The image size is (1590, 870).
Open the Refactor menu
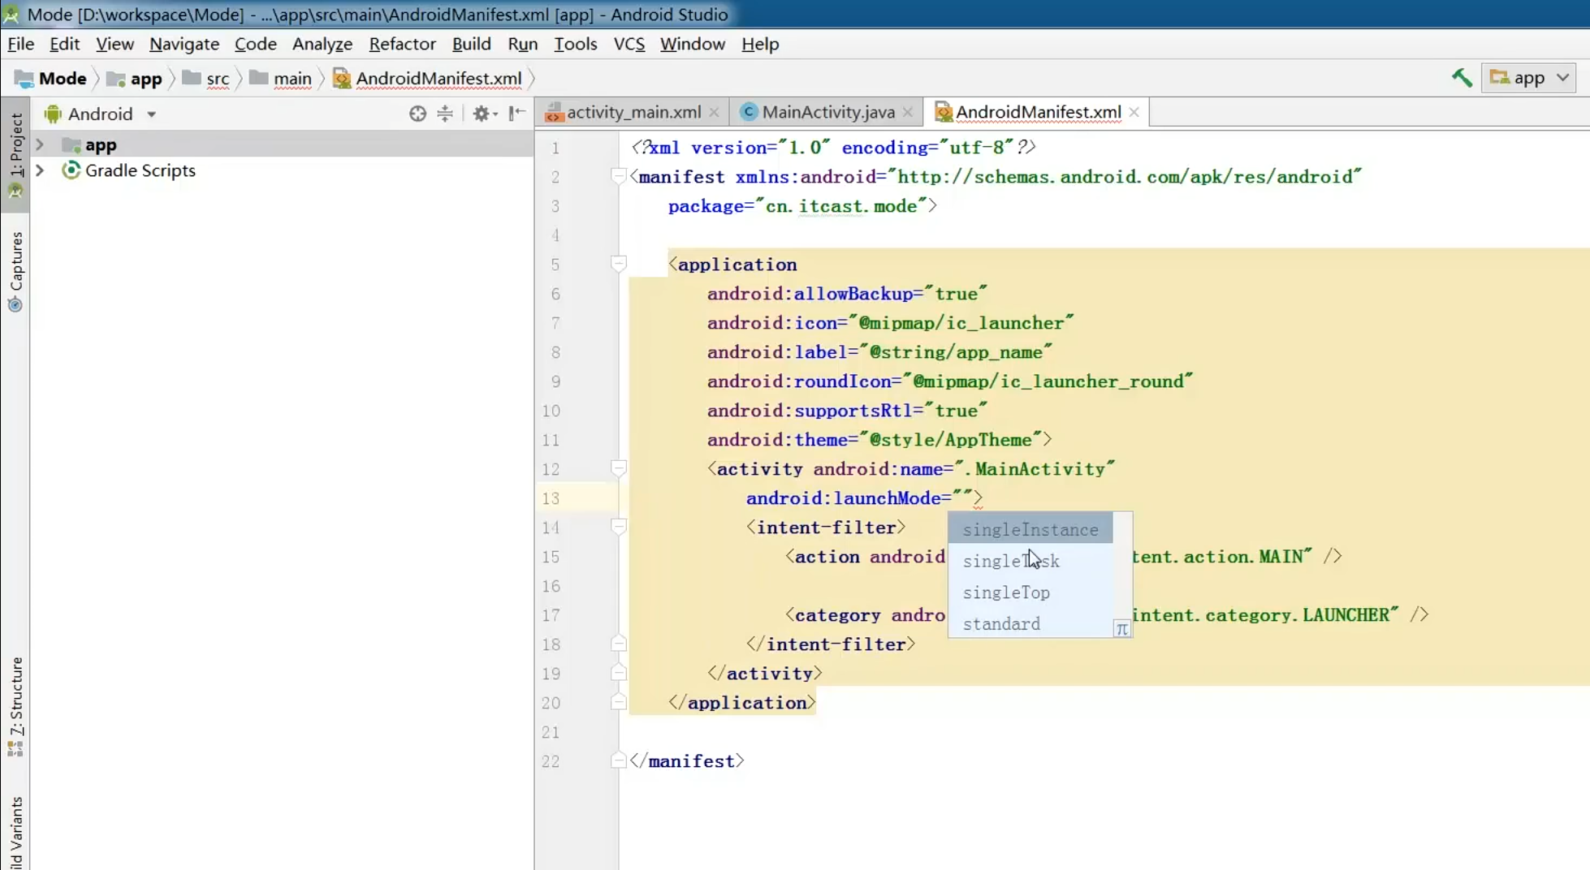(402, 44)
